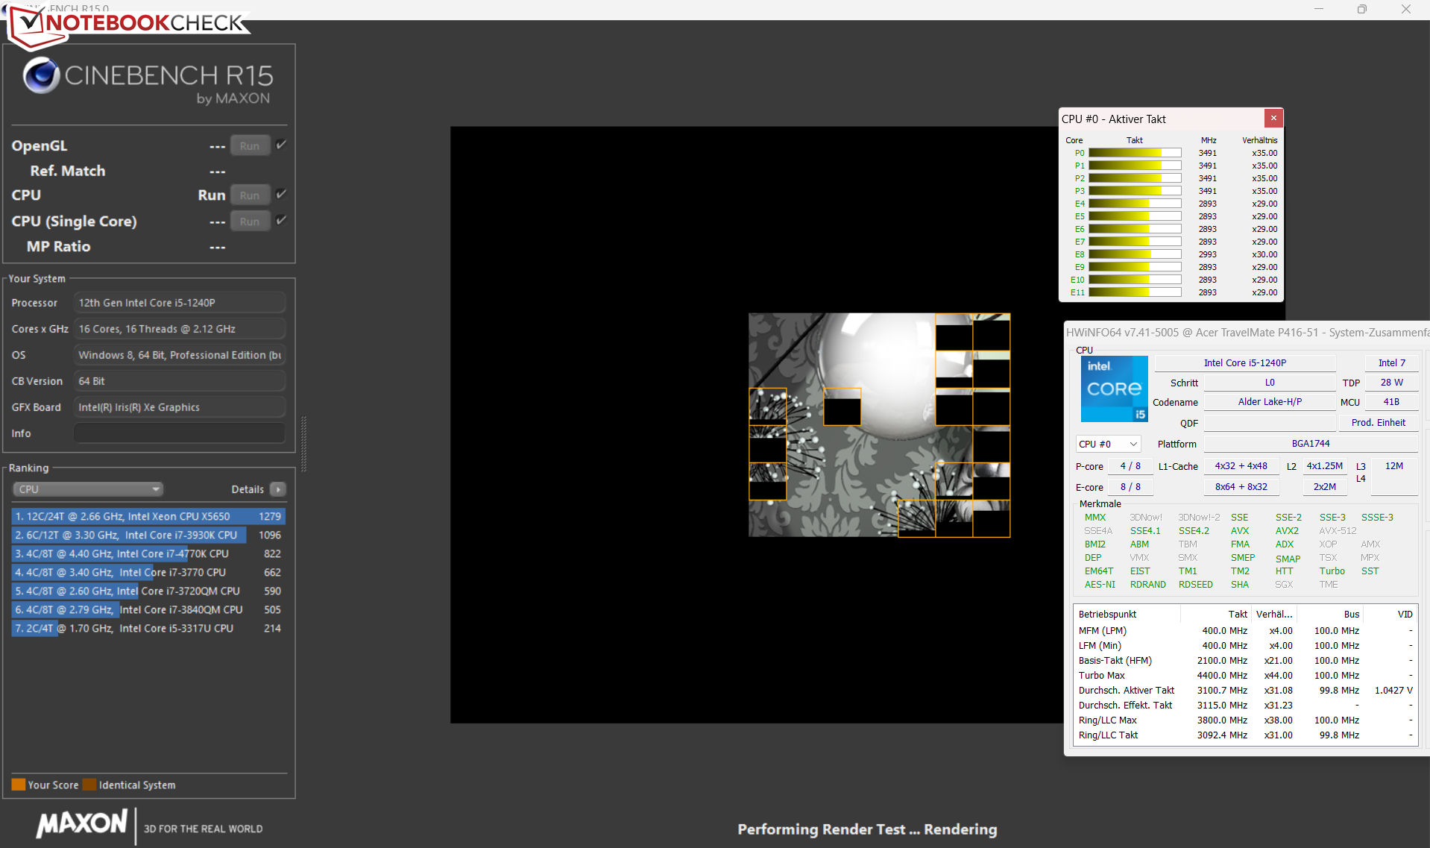Close the CPU #0 Aktiver Takt window
Screen dimensions: 1430x848
pyautogui.click(x=1273, y=119)
